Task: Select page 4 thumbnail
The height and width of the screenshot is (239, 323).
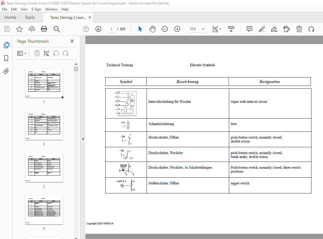Action: [x=44, y=210]
